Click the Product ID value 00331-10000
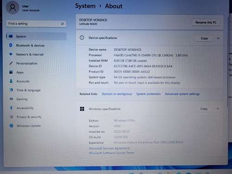 tap(132, 72)
